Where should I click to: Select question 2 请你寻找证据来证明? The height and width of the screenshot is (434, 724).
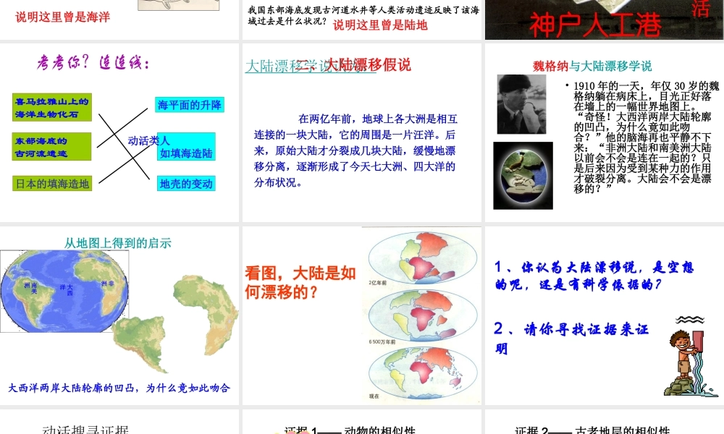click(x=572, y=339)
